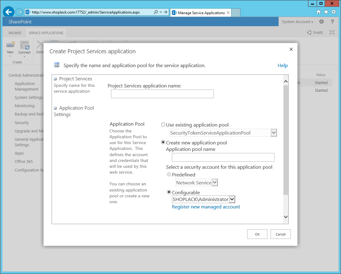Open General Application Settings in sidebar
Image resolution: width=341 pixels, height=274 pixels.
(29, 142)
